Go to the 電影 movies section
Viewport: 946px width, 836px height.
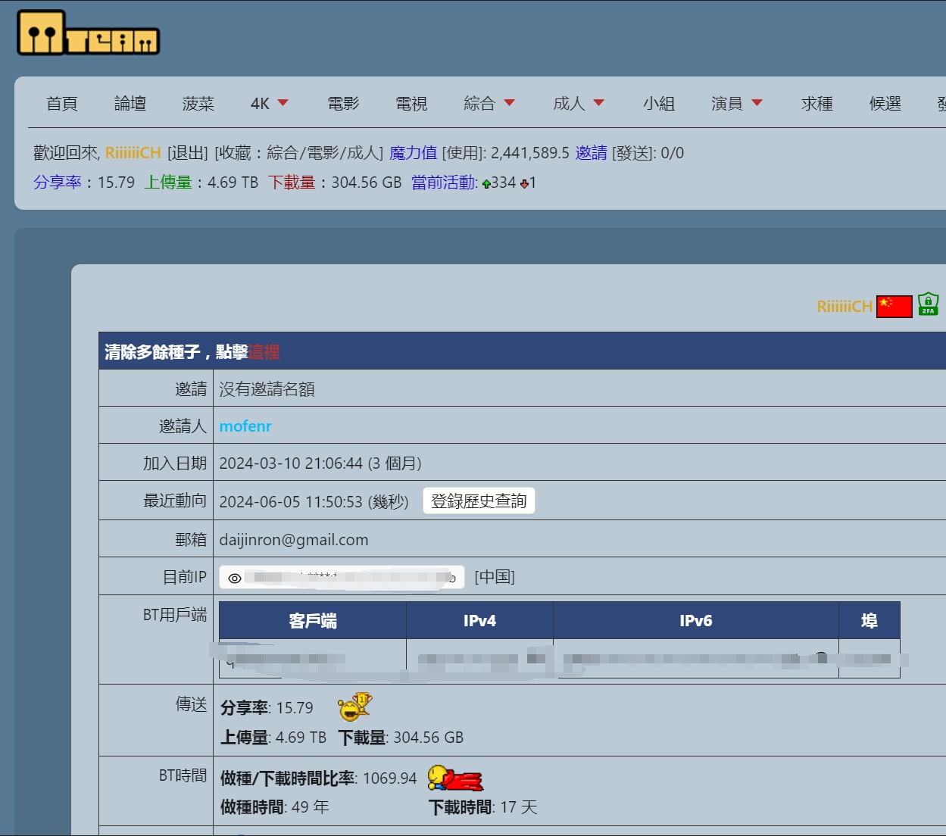343,103
